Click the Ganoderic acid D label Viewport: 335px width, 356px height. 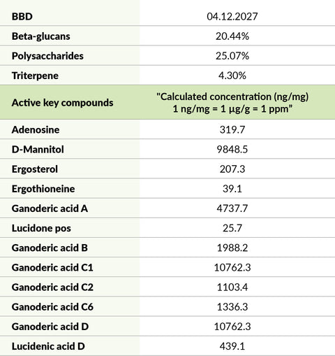50,327
